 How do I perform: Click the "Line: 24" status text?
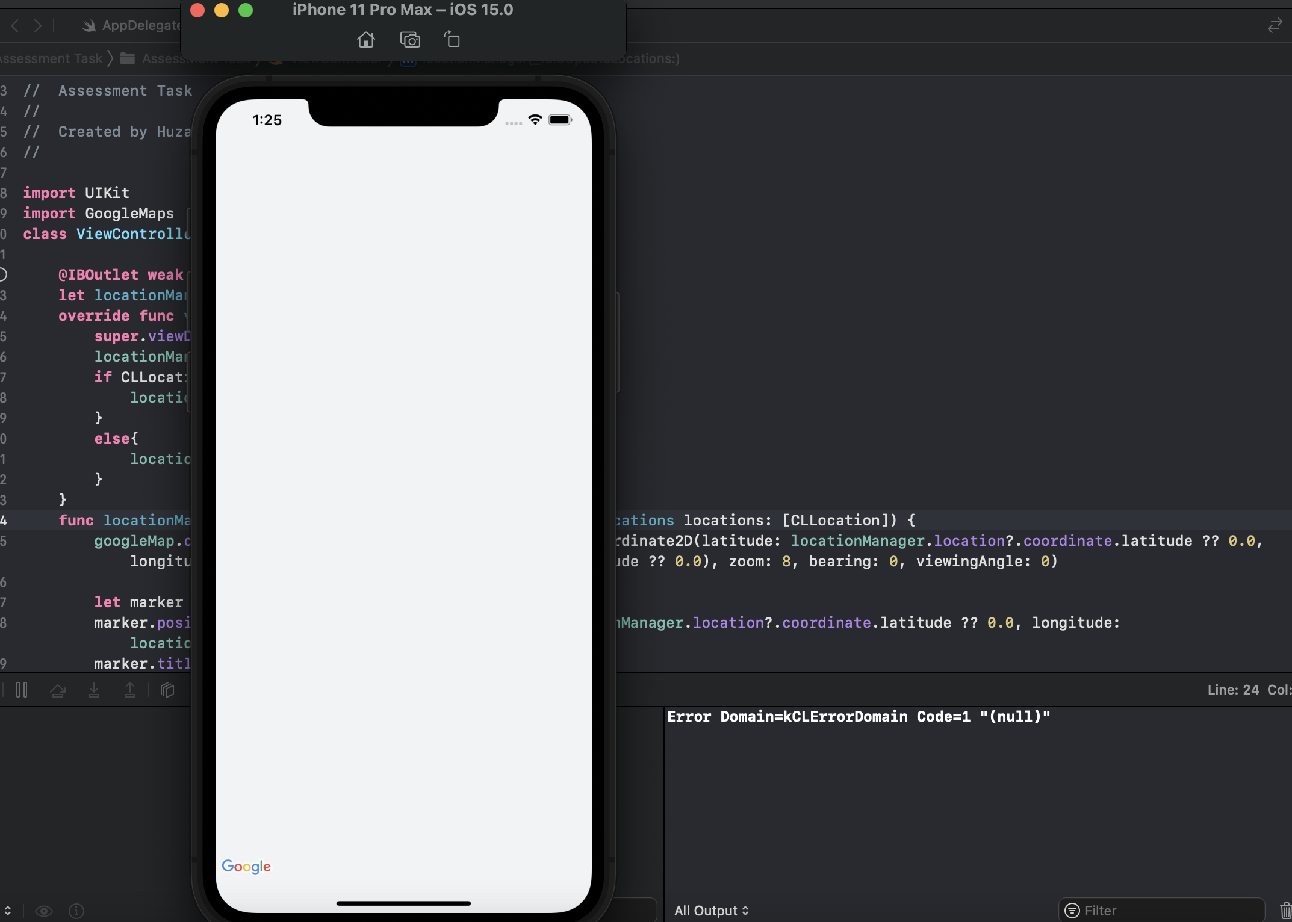point(1233,690)
